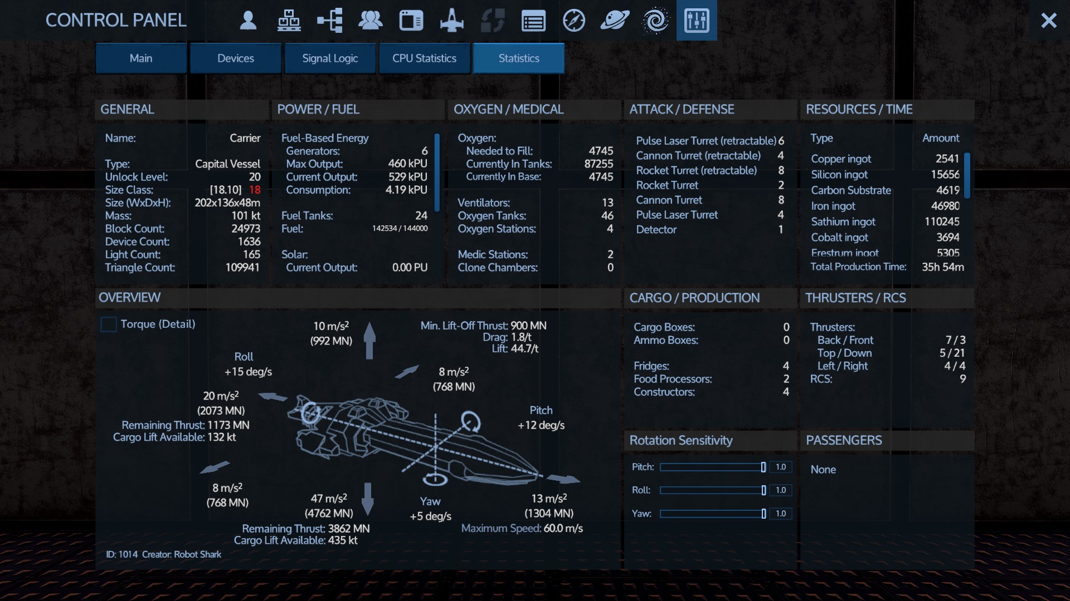The width and height of the screenshot is (1070, 601).
Task: Open the ringed planet sector map icon
Action: (615, 21)
